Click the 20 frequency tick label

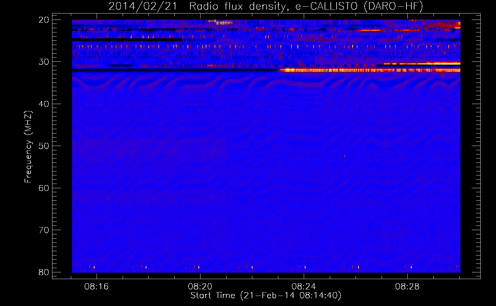click(44, 20)
